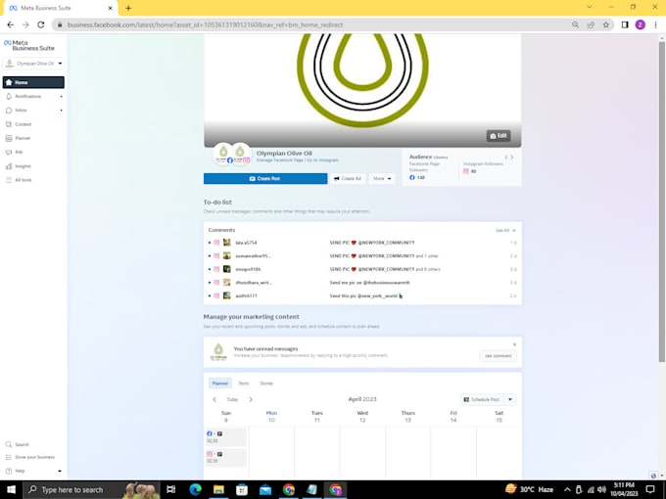The image size is (666, 499).
Task: Click the page vertical scrollbar
Action: click(x=661, y=202)
